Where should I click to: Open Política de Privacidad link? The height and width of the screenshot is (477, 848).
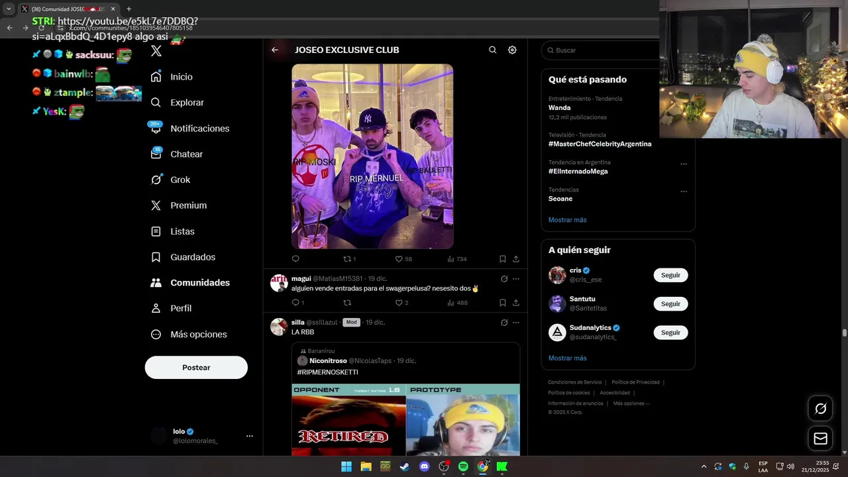pos(635,382)
